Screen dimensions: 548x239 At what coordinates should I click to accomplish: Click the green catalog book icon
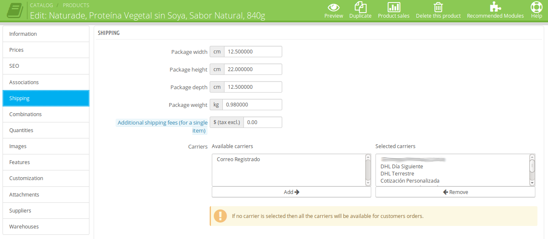point(15,11)
